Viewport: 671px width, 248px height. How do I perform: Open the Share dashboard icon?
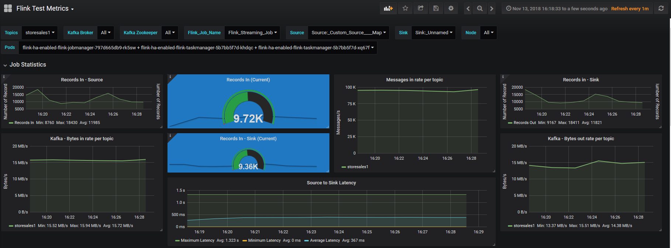click(421, 8)
